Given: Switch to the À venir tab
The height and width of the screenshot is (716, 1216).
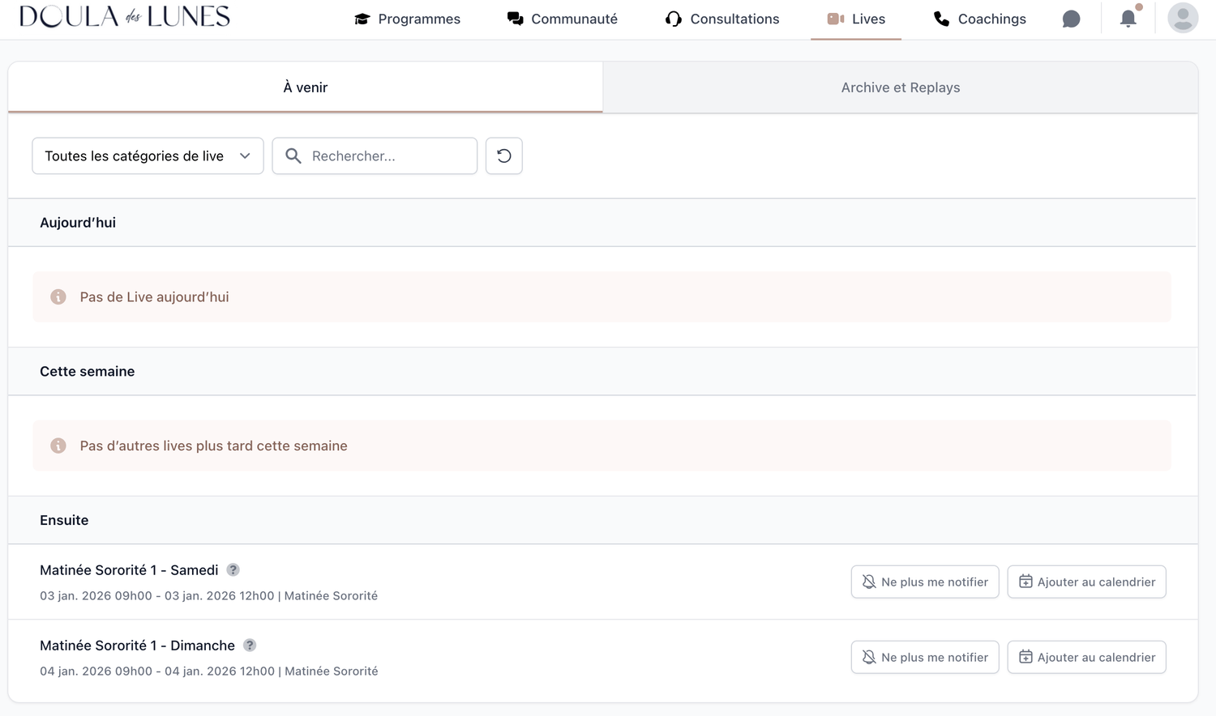Looking at the screenshot, I should pos(305,87).
